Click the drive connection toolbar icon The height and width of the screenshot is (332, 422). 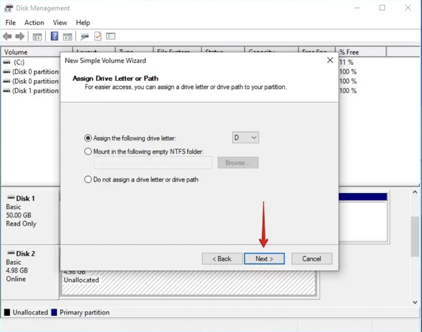[84, 36]
